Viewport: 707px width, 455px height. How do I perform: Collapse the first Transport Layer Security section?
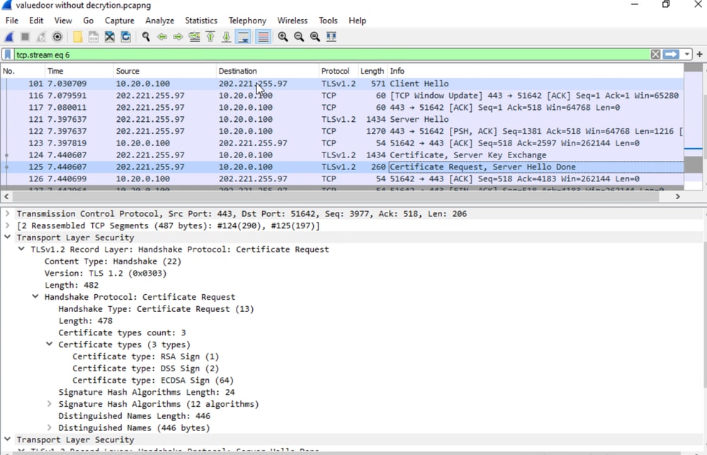[x=7, y=237]
